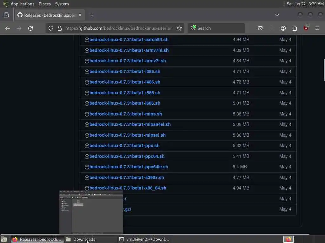This screenshot has height=243, width=325.
Task: Click Firefox workspace switcher icon in panel
Action: (x=289, y=239)
